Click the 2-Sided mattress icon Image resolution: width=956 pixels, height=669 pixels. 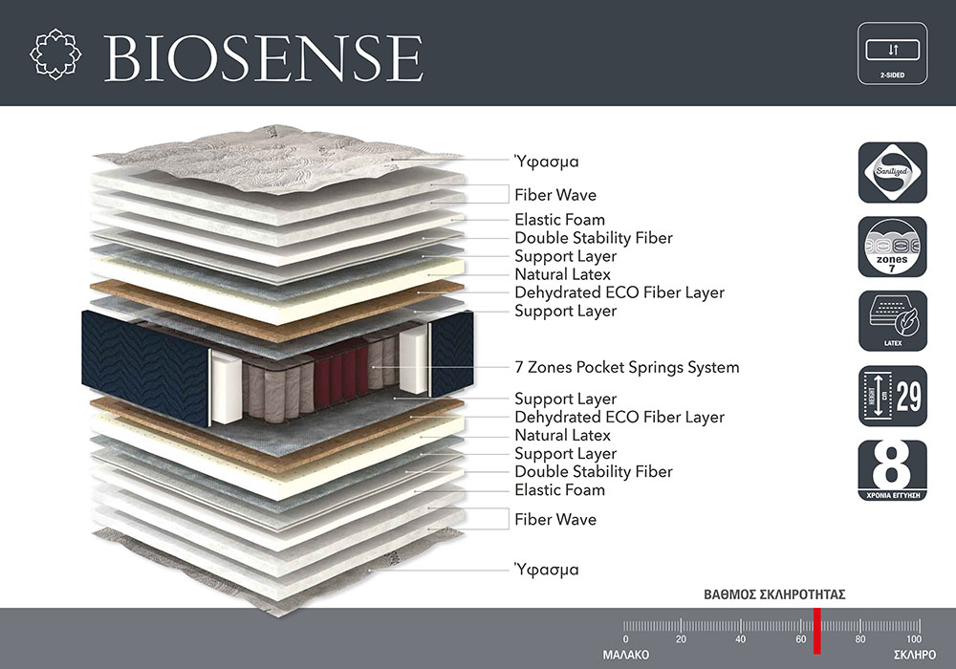(x=892, y=54)
